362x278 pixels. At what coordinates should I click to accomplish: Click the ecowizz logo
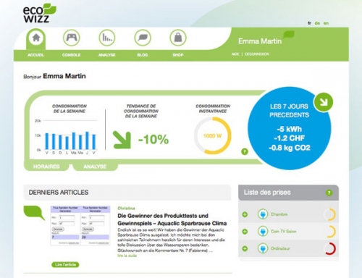point(40,13)
